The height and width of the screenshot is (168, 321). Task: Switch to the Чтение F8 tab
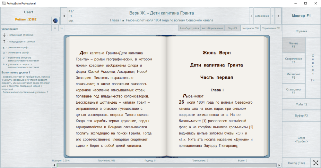point(294,45)
